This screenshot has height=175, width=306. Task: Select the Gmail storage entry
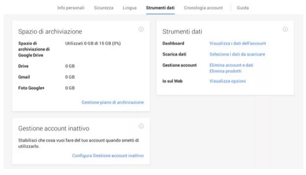(x=24, y=77)
